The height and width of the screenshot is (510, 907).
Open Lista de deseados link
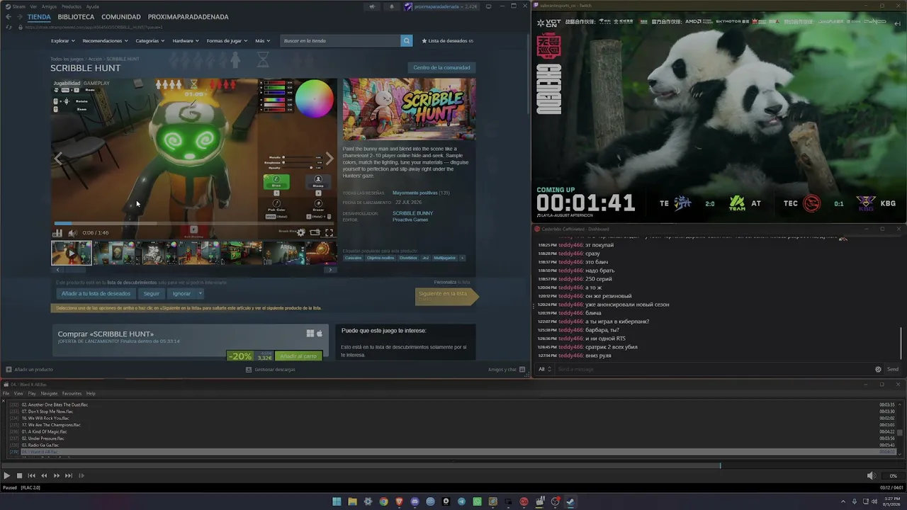pos(446,41)
